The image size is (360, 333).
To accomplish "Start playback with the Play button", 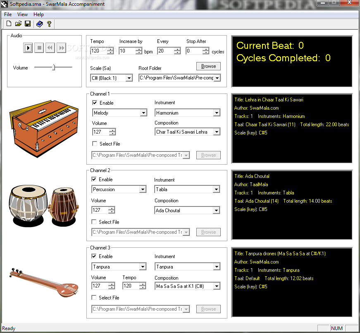I will pyautogui.click(x=28, y=48).
